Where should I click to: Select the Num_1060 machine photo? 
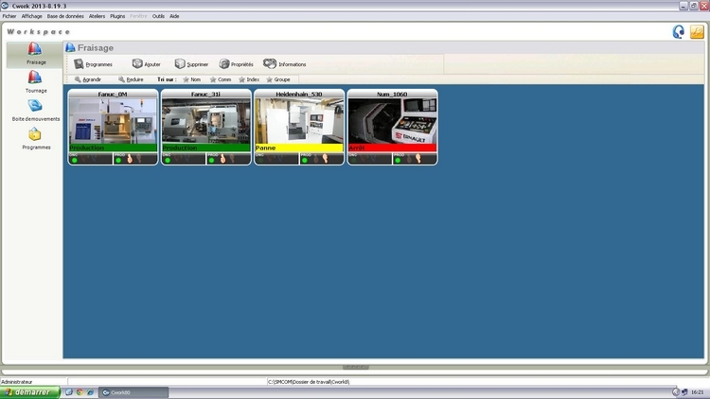click(x=393, y=121)
